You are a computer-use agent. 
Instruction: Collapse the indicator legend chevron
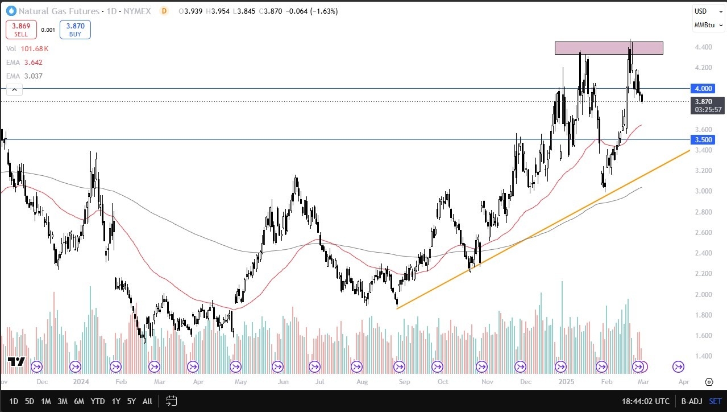(x=14, y=89)
